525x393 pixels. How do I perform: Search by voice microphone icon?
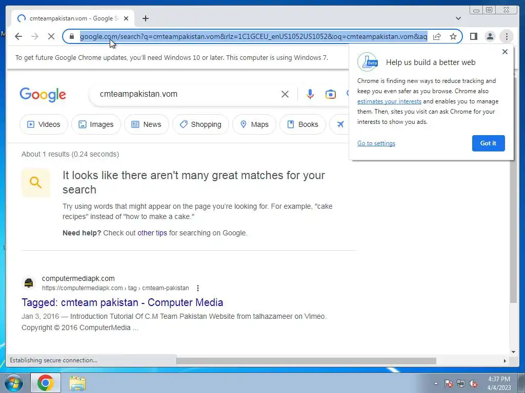coord(310,94)
